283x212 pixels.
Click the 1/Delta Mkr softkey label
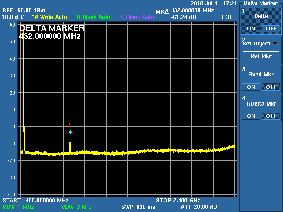261,103
